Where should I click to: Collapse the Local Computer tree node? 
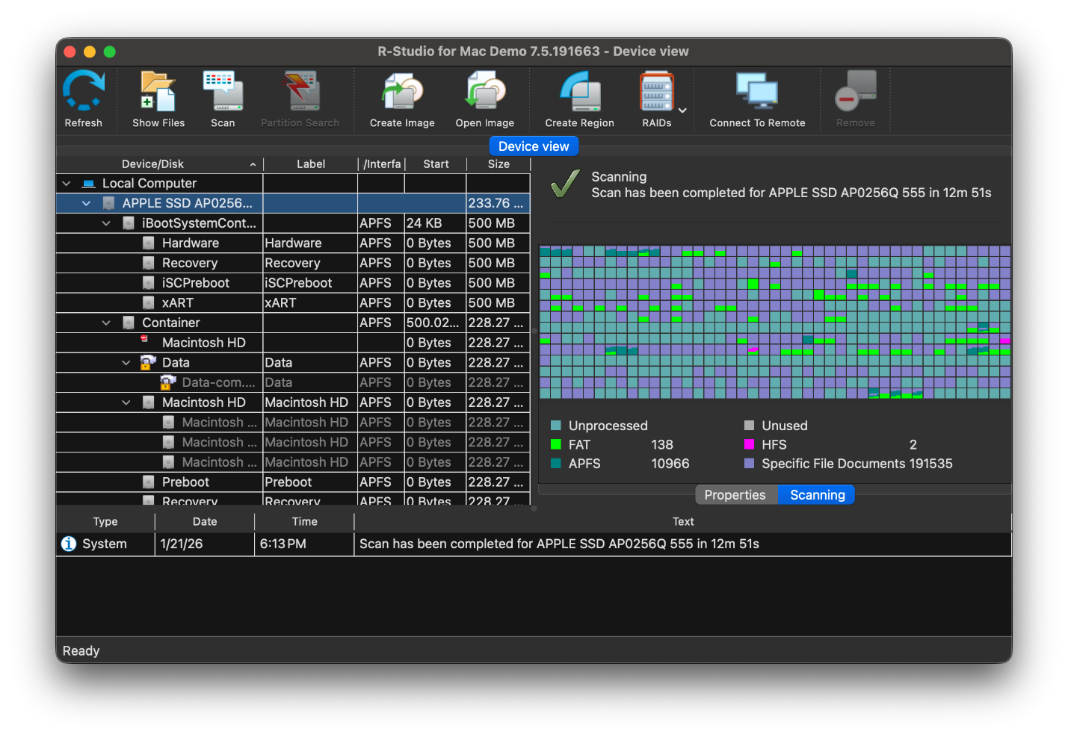tap(66, 183)
